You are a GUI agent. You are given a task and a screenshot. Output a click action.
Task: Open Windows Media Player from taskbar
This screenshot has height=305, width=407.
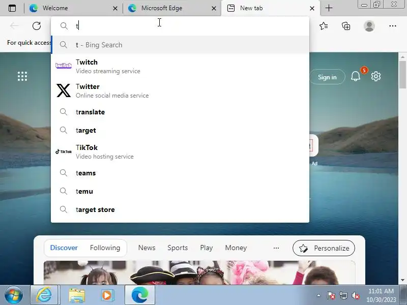107,295
